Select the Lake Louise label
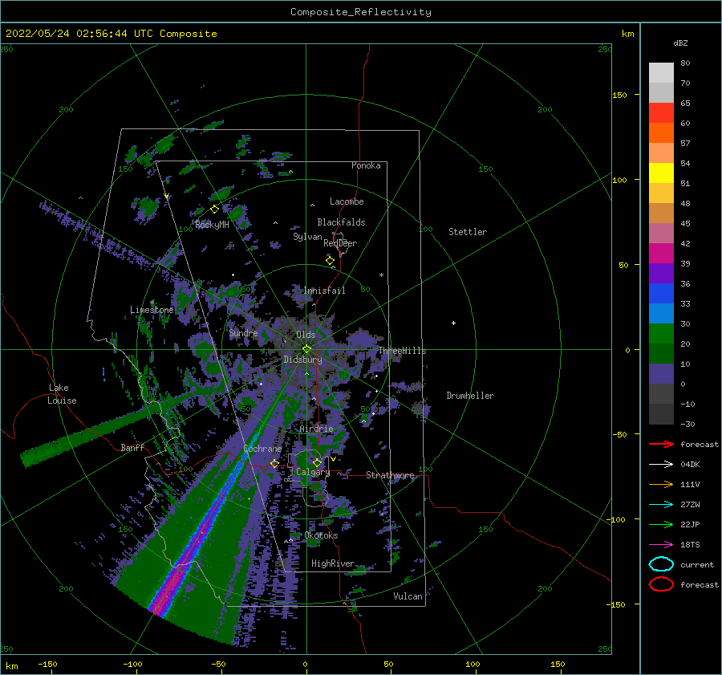Screen dimensions: 722x675 click(62, 394)
